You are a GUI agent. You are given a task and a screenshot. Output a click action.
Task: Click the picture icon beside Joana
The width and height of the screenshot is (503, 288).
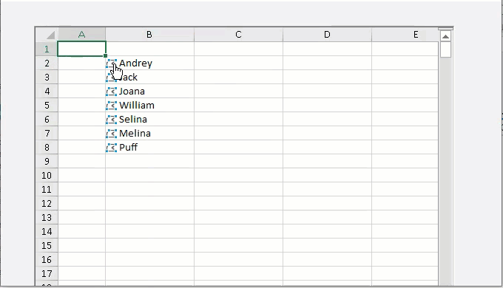(x=111, y=92)
